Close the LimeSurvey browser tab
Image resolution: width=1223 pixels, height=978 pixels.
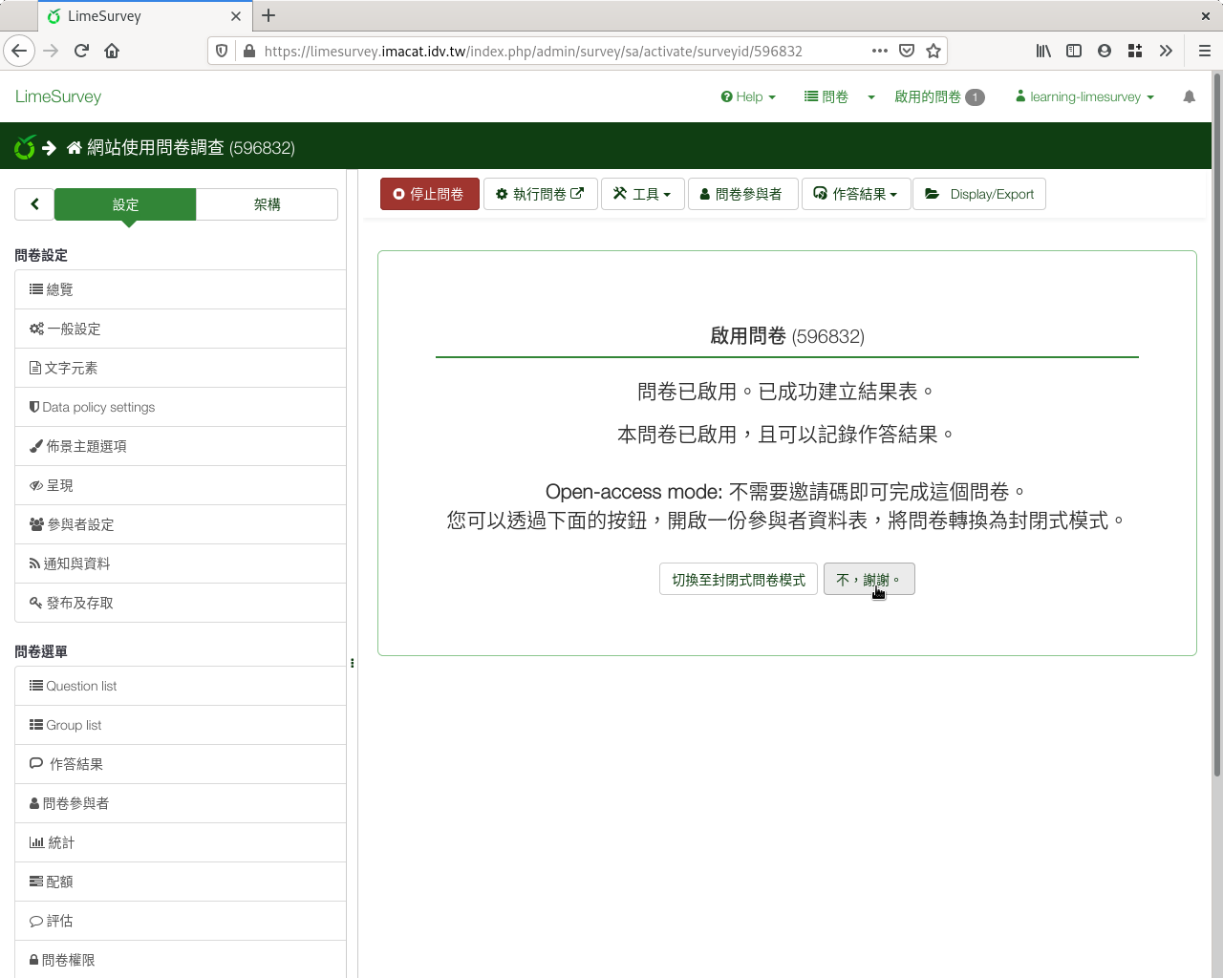tap(236, 16)
